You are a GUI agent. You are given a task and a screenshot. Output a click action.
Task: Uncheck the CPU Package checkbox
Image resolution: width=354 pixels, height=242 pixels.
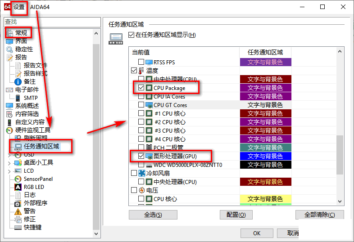tap(141, 88)
